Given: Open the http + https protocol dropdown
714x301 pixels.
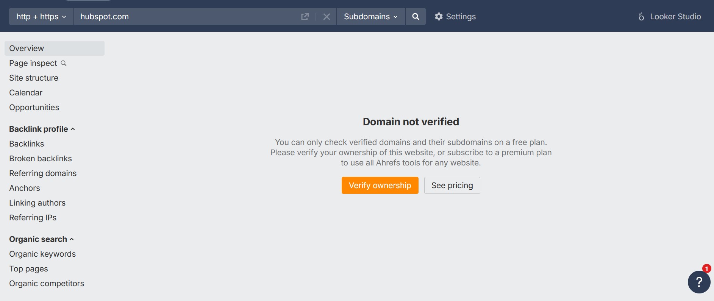Looking at the screenshot, I should coord(41,17).
